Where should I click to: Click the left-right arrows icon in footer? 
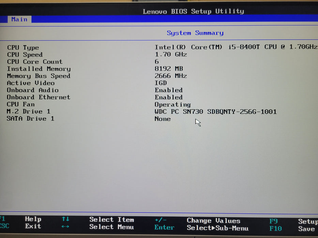click(x=65, y=226)
